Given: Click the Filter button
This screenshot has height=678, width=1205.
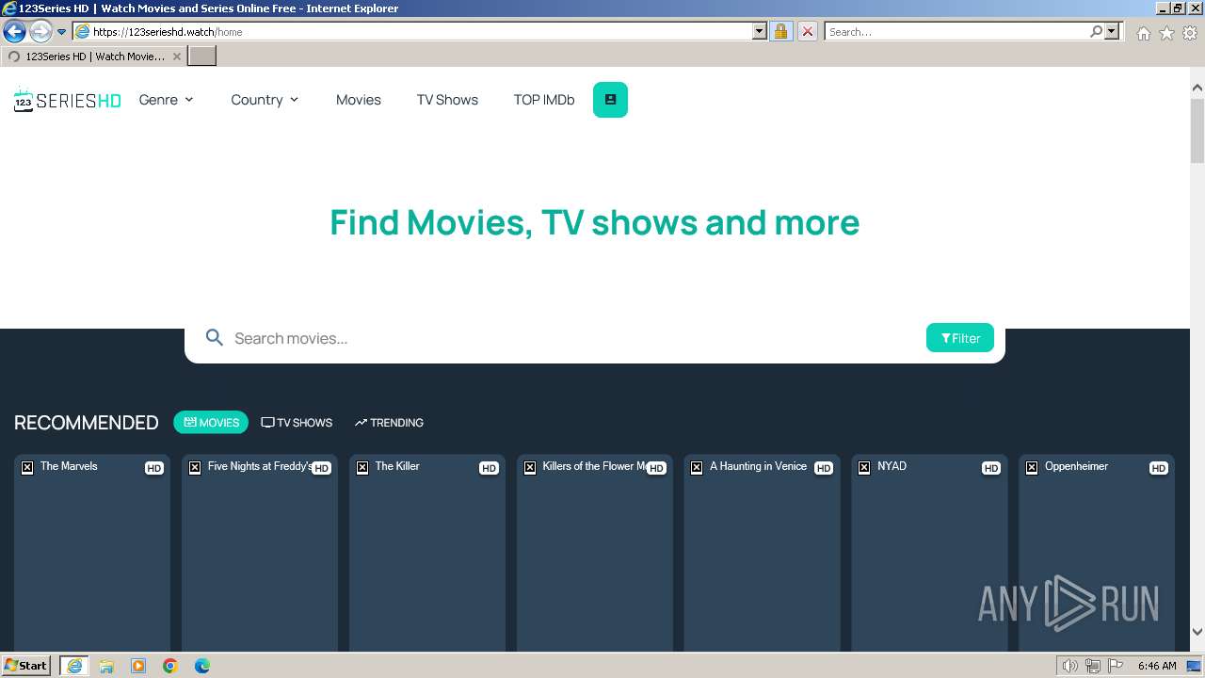Looking at the screenshot, I should pos(960,338).
